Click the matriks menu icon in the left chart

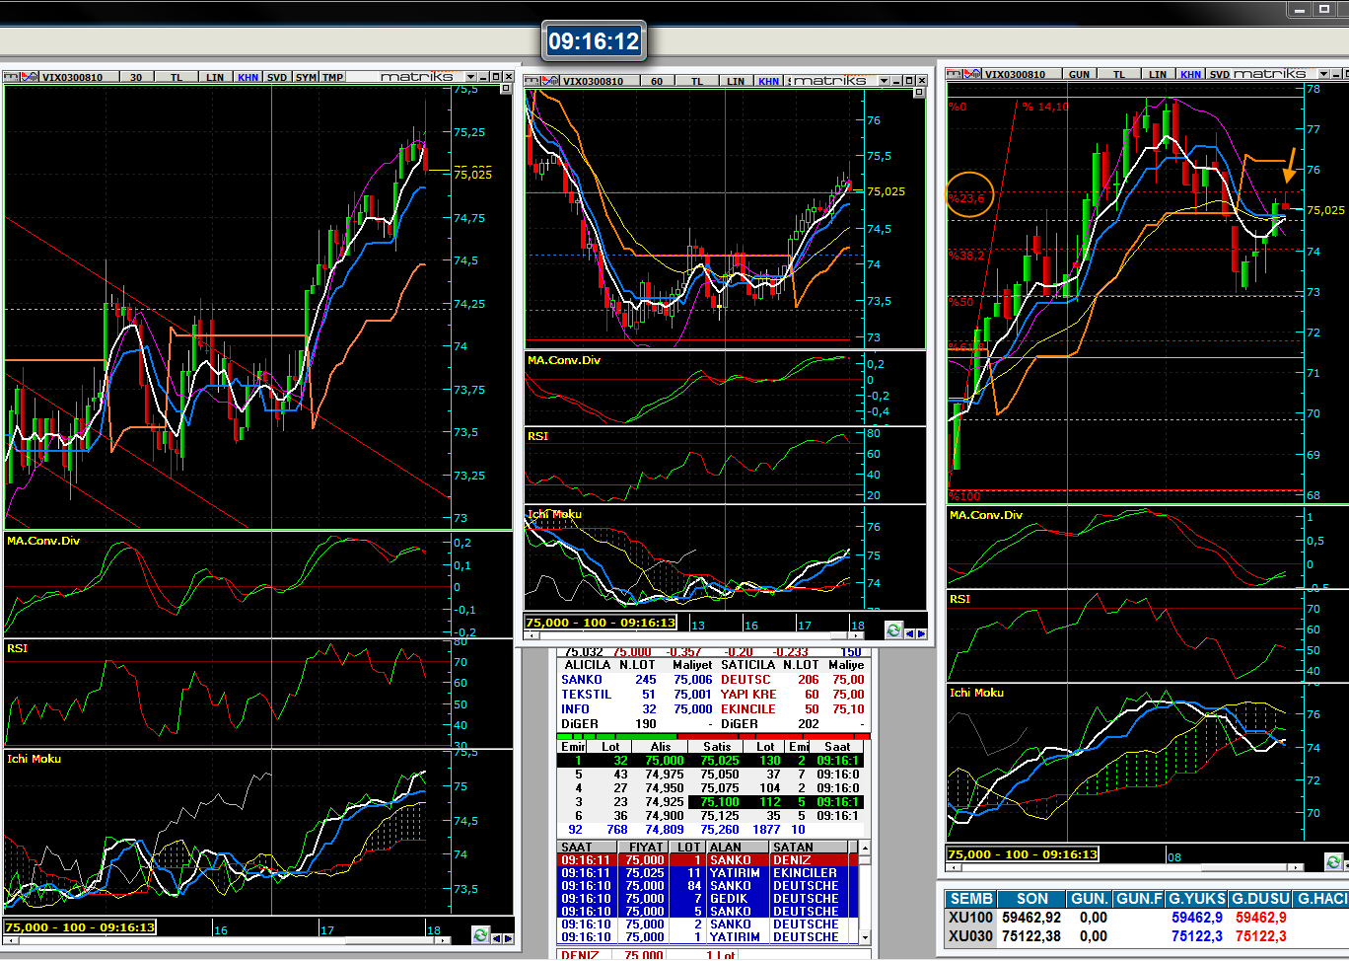point(11,77)
